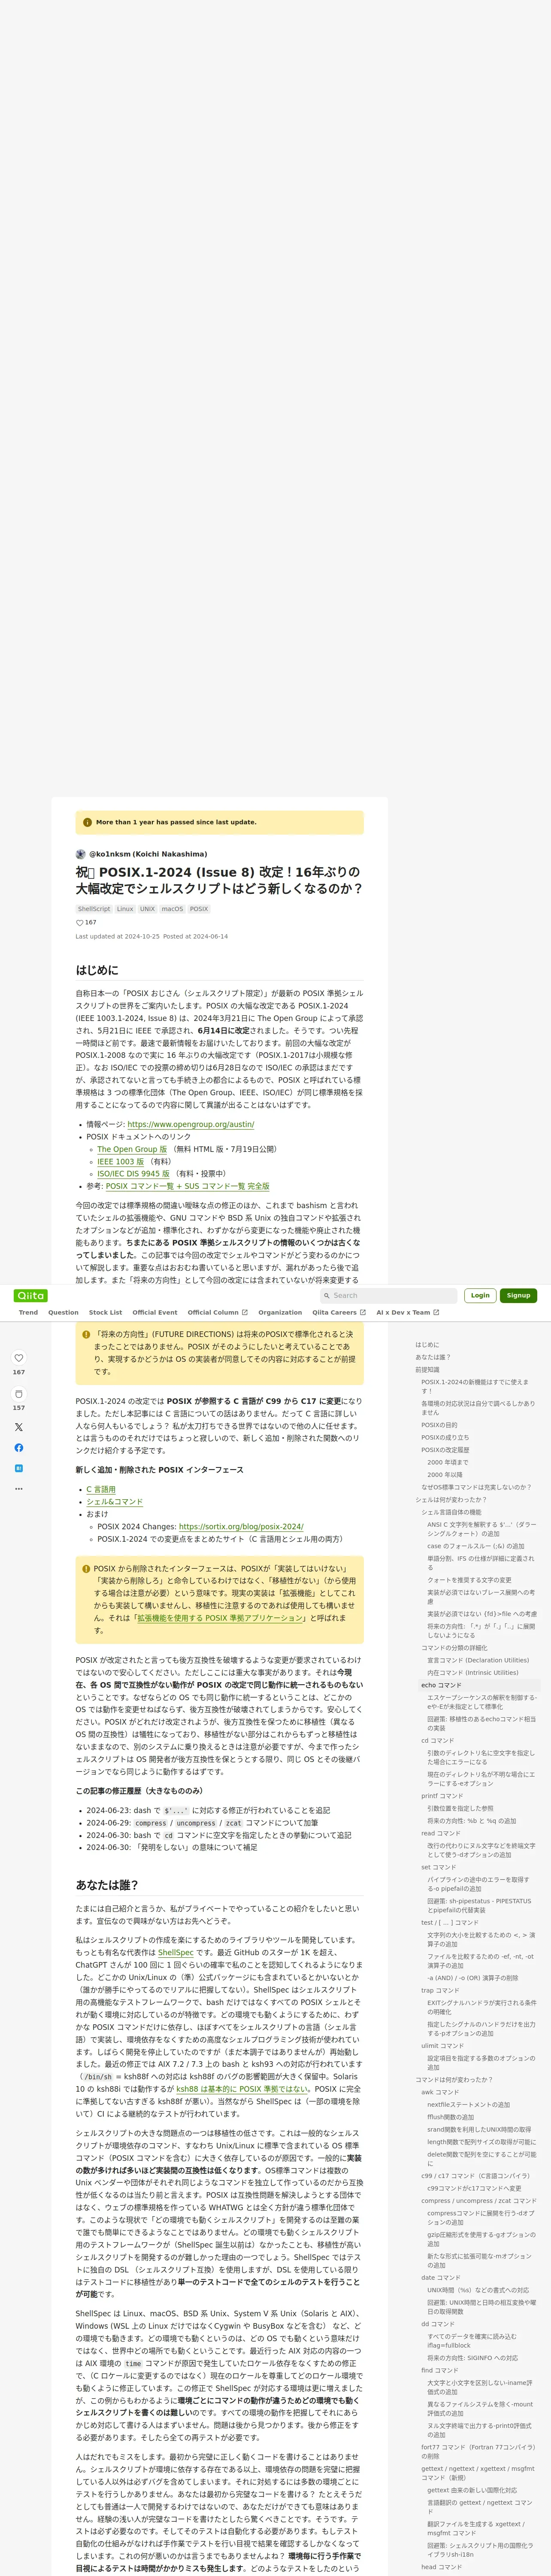The image size is (551, 2576).
Task: Open the Stock List tab
Action: [105, 1312]
